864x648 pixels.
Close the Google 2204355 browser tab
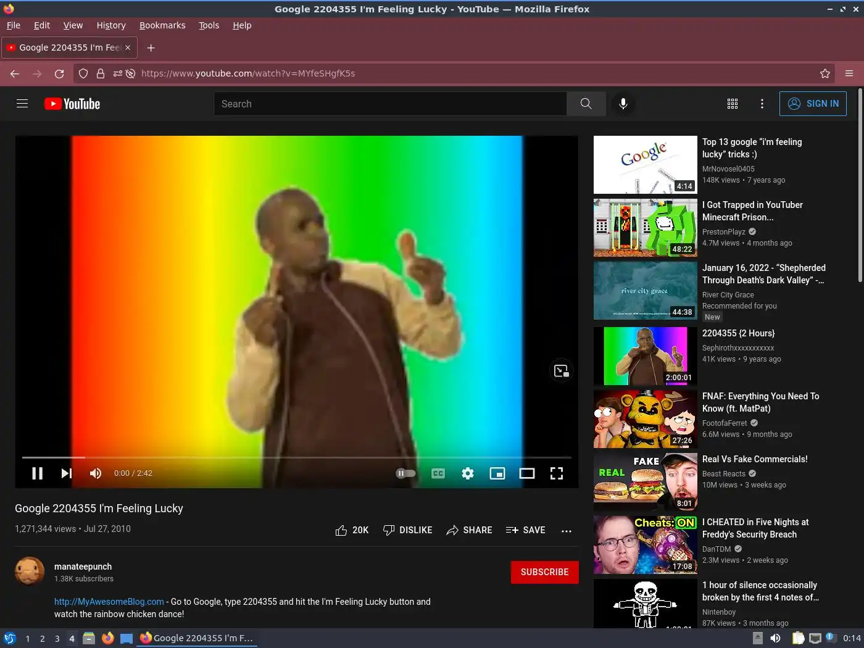[x=128, y=48]
